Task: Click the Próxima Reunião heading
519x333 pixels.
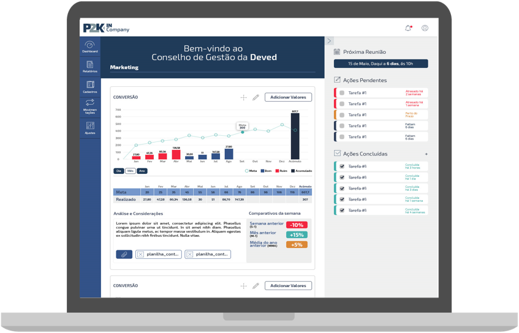Action: pyautogui.click(x=365, y=52)
